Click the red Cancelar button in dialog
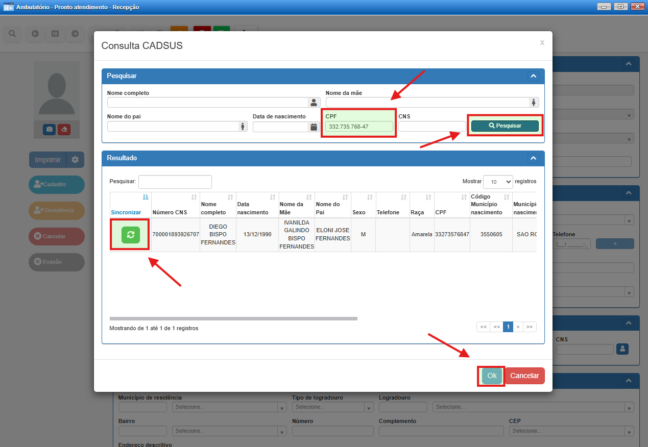648x447 pixels. (524, 376)
